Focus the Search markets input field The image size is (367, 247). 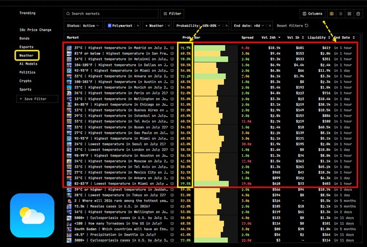tap(111, 14)
